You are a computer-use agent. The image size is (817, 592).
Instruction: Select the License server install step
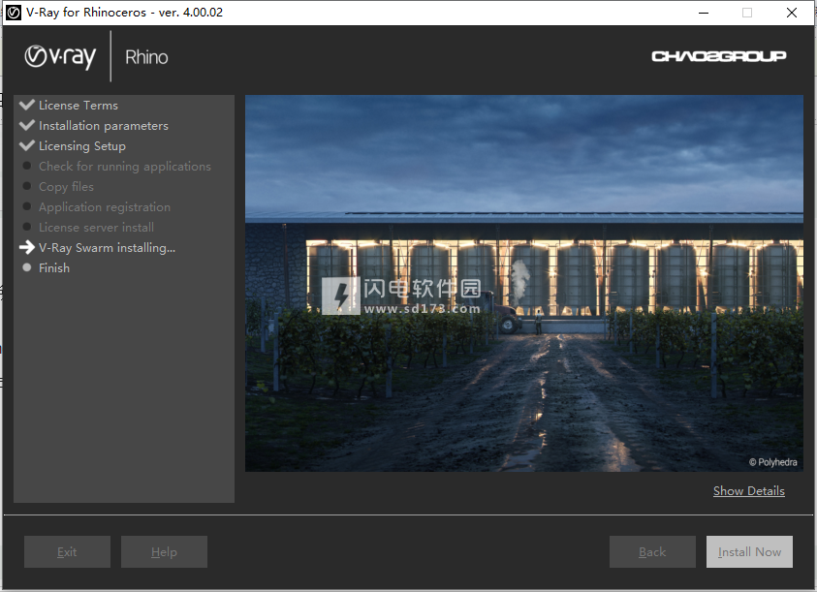[x=96, y=228]
